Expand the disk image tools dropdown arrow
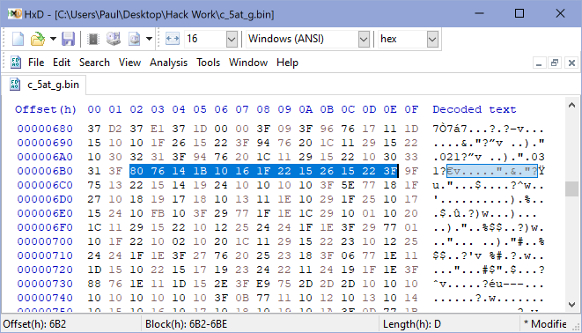This screenshot has height=333, width=582. (x=149, y=39)
